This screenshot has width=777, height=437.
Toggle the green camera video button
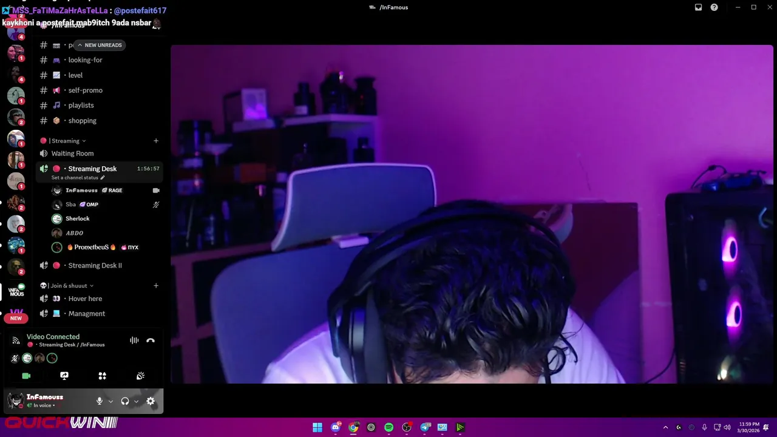26,376
